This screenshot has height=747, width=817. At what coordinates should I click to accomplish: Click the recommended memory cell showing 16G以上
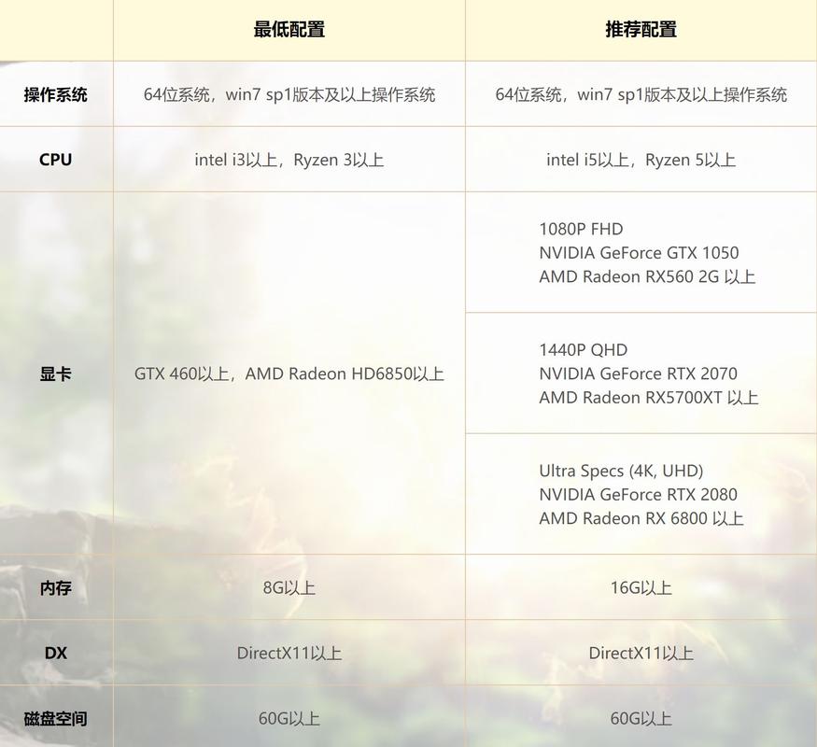pos(641,587)
